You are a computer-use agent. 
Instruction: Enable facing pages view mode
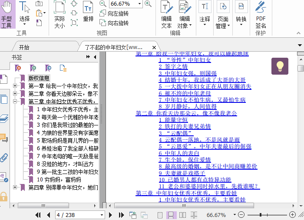coord(182,215)
